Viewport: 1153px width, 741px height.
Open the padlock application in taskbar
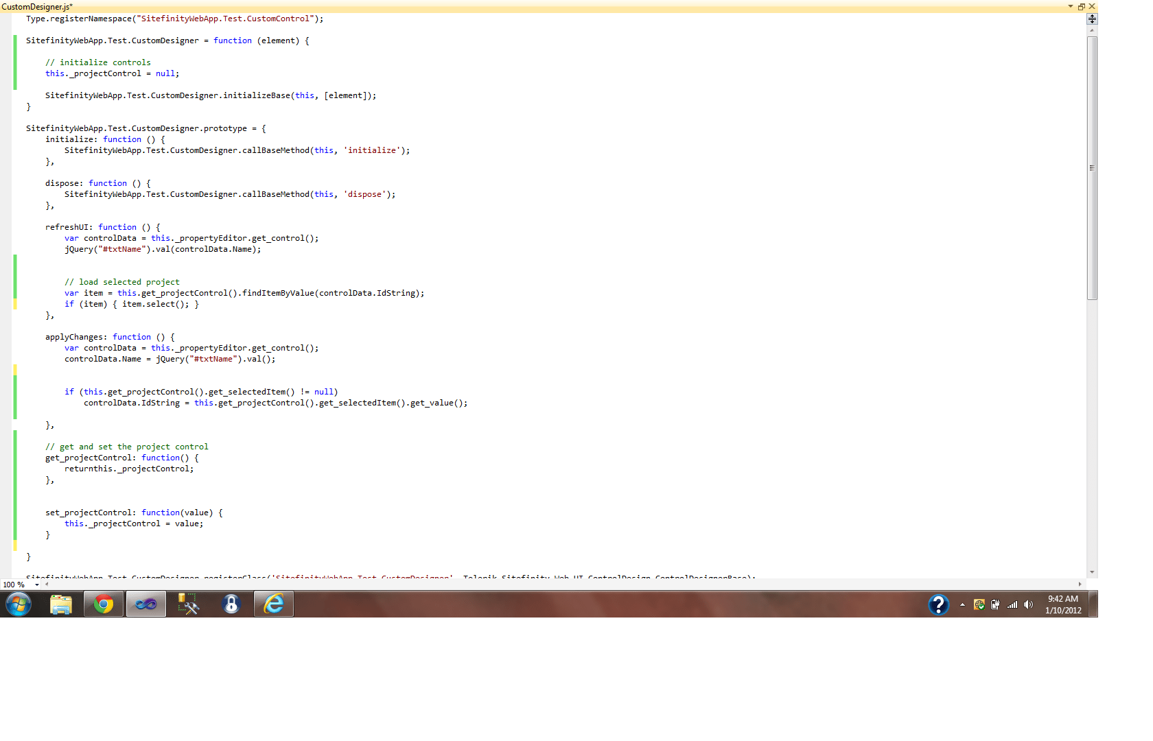[x=231, y=604]
